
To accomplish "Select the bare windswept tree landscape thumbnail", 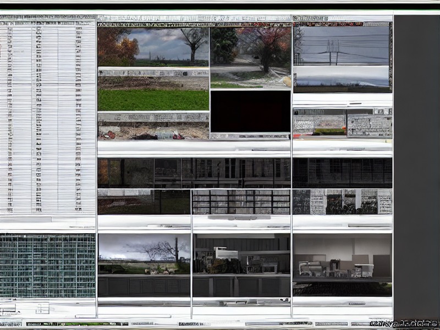I will (x=144, y=254).
